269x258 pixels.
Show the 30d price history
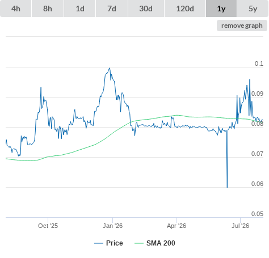click(x=146, y=9)
